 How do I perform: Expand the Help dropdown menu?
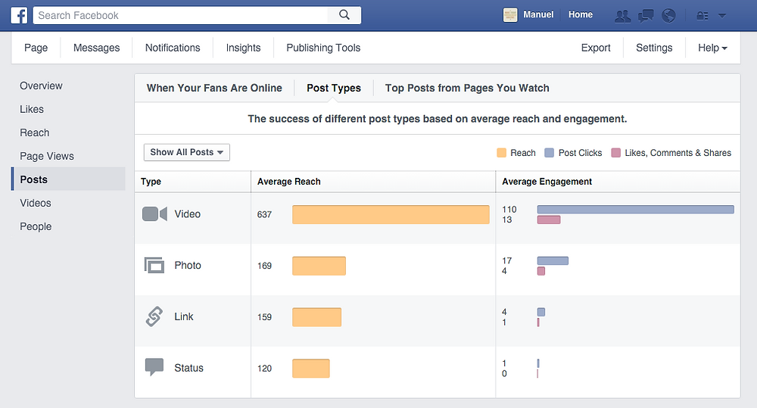(x=712, y=48)
